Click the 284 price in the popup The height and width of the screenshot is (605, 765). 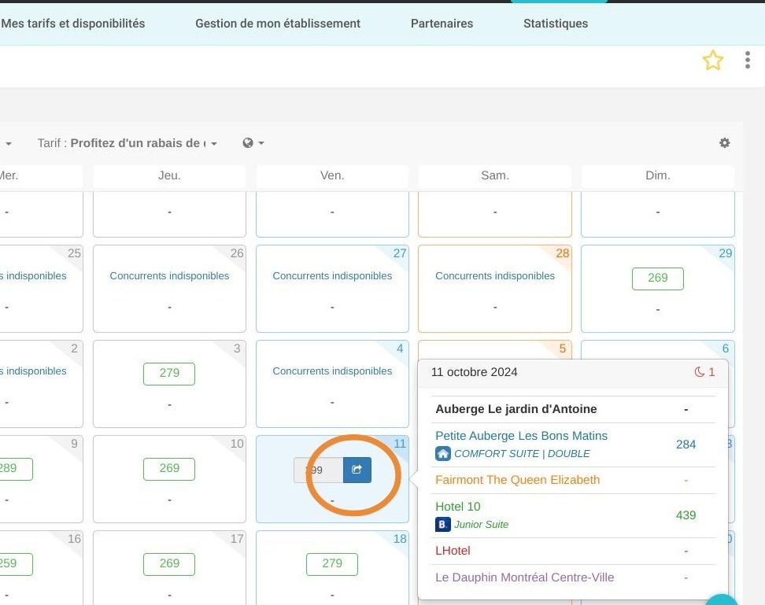686,445
